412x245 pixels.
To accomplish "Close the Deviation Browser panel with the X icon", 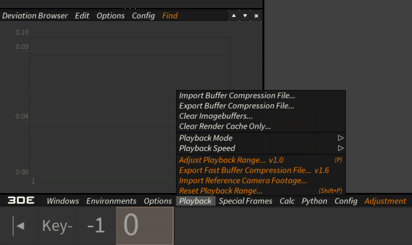I will click(x=256, y=16).
